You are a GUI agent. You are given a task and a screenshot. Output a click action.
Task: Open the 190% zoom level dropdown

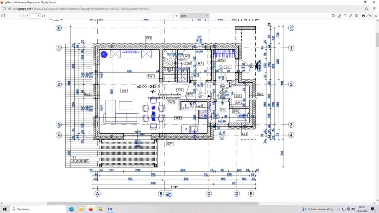click(x=194, y=16)
